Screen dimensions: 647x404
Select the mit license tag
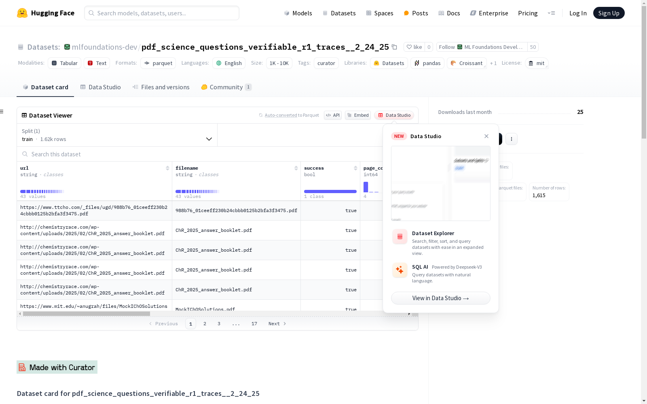pyautogui.click(x=537, y=63)
